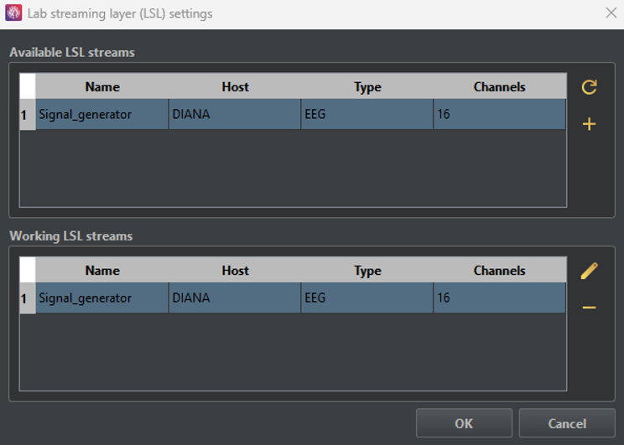This screenshot has height=445, width=624.
Task: Close the LSL settings dialog window
Action: (x=611, y=13)
